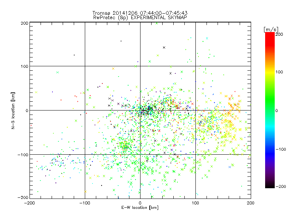Click the y-axis tick label '200'
This screenshot has height=221, width=295.
(24, 23)
